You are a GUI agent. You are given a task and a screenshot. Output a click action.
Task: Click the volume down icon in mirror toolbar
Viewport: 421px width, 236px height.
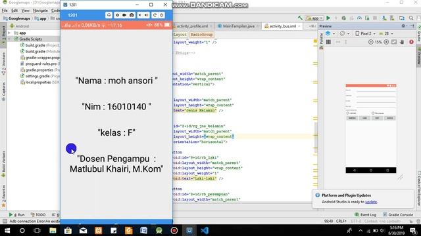tap(139, 15)
